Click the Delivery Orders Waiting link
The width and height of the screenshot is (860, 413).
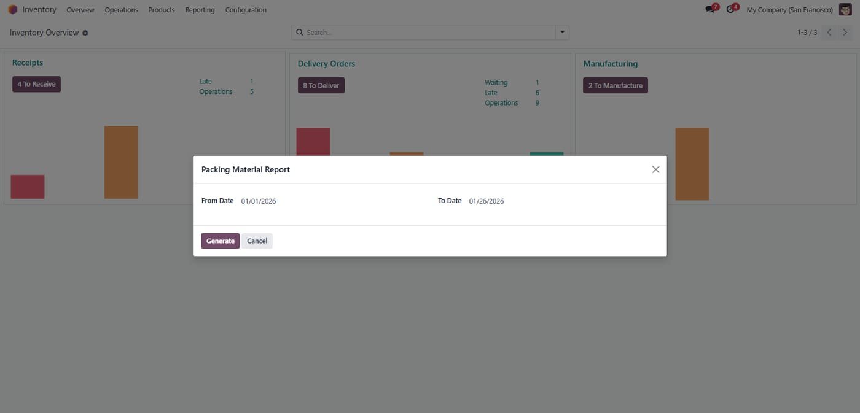point(496,82)
